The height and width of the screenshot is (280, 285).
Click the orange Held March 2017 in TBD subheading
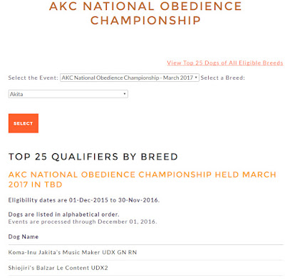click(142, 180)
